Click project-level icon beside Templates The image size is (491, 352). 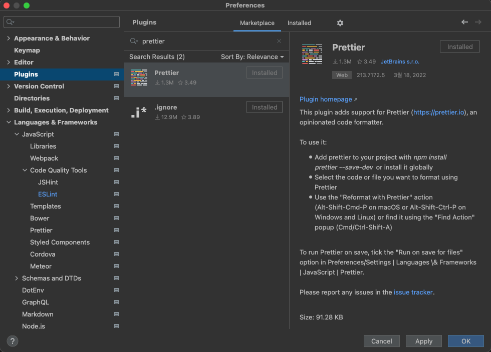coord(116,206)
